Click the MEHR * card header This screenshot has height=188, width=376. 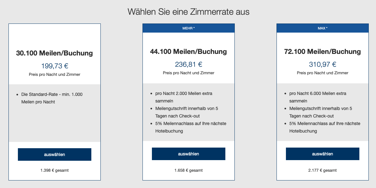coord(188,28)
